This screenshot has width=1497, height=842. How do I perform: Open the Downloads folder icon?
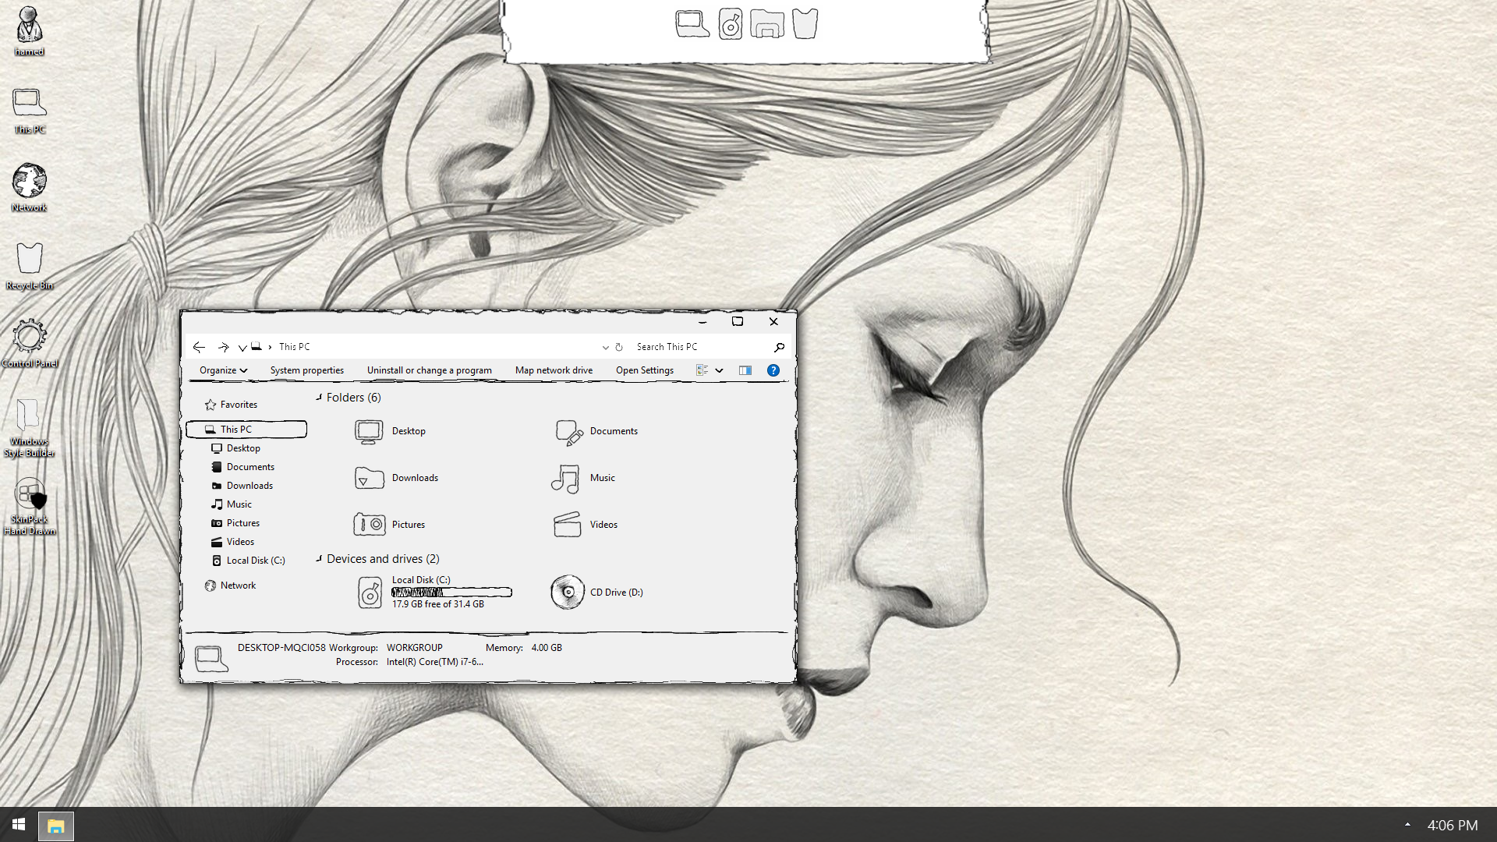[369, 478]
